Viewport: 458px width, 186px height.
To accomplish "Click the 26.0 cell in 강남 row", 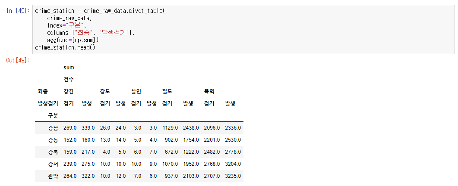I will coord(105,128).
